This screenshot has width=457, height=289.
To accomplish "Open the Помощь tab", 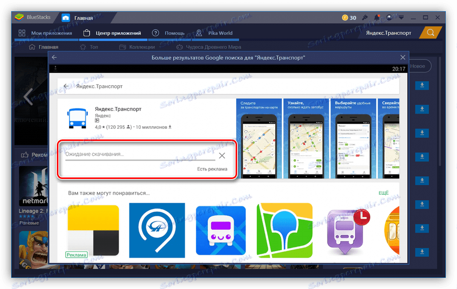I will 169,33.
